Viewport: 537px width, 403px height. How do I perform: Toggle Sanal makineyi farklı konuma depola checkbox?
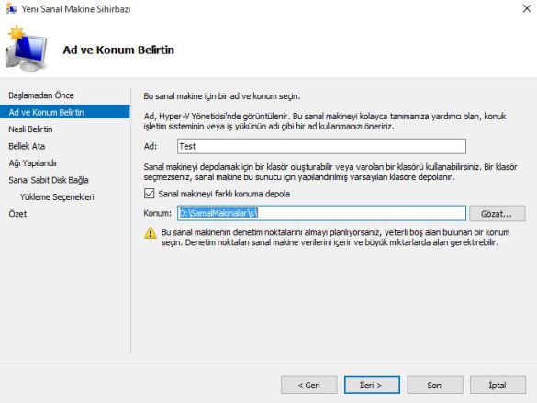(x=150, y=194)
